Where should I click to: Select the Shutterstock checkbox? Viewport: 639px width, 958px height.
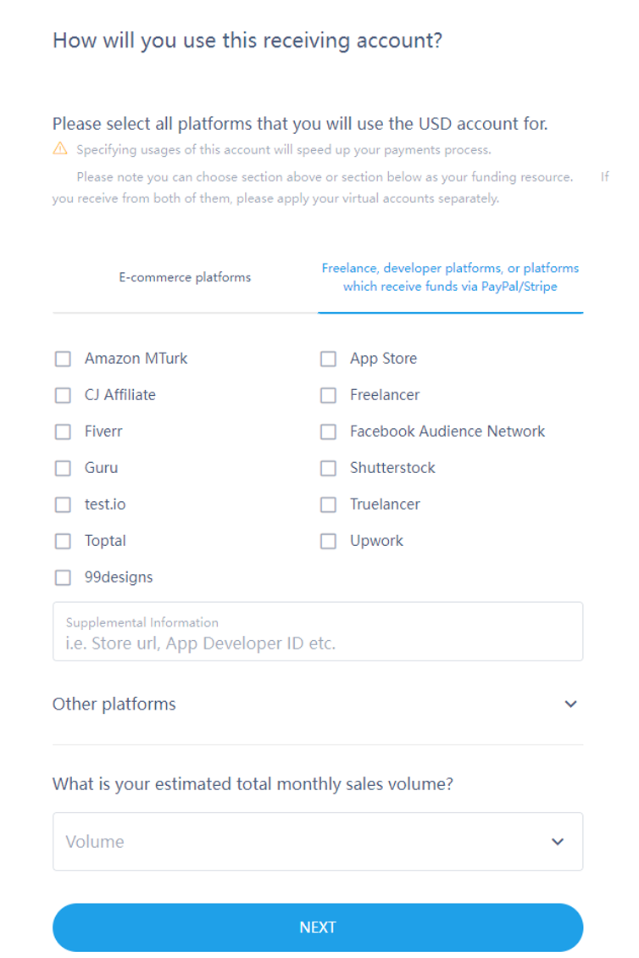pyautogui.click(x=328, y=468)
